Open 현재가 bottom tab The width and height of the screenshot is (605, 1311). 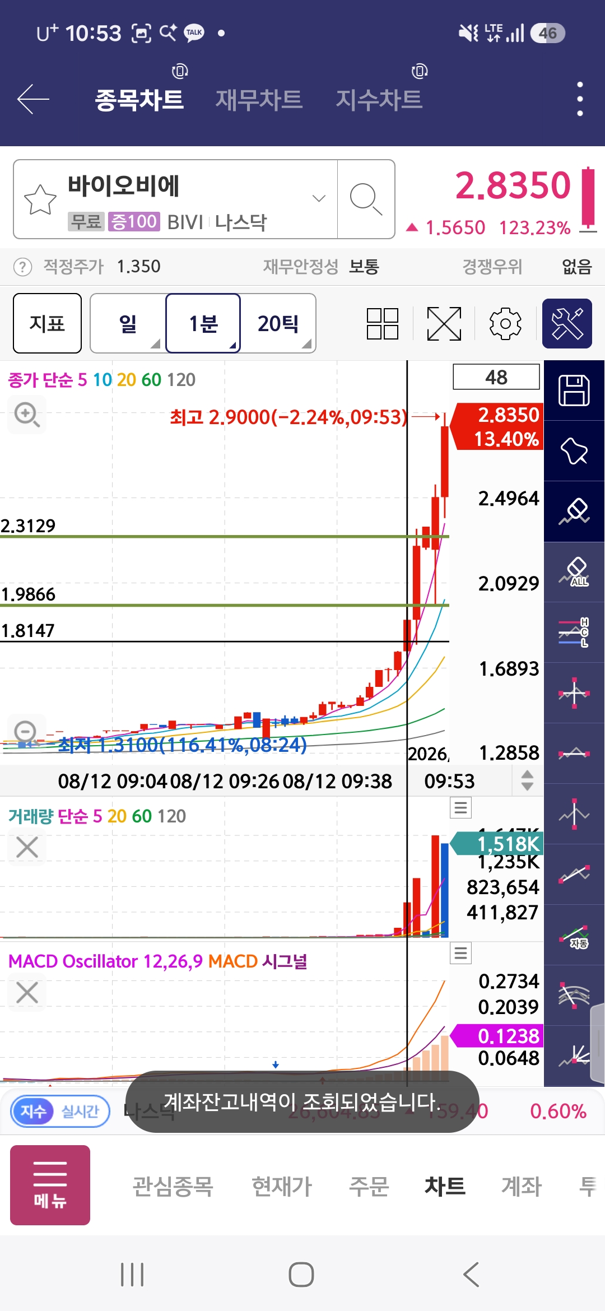[282, 1186]
